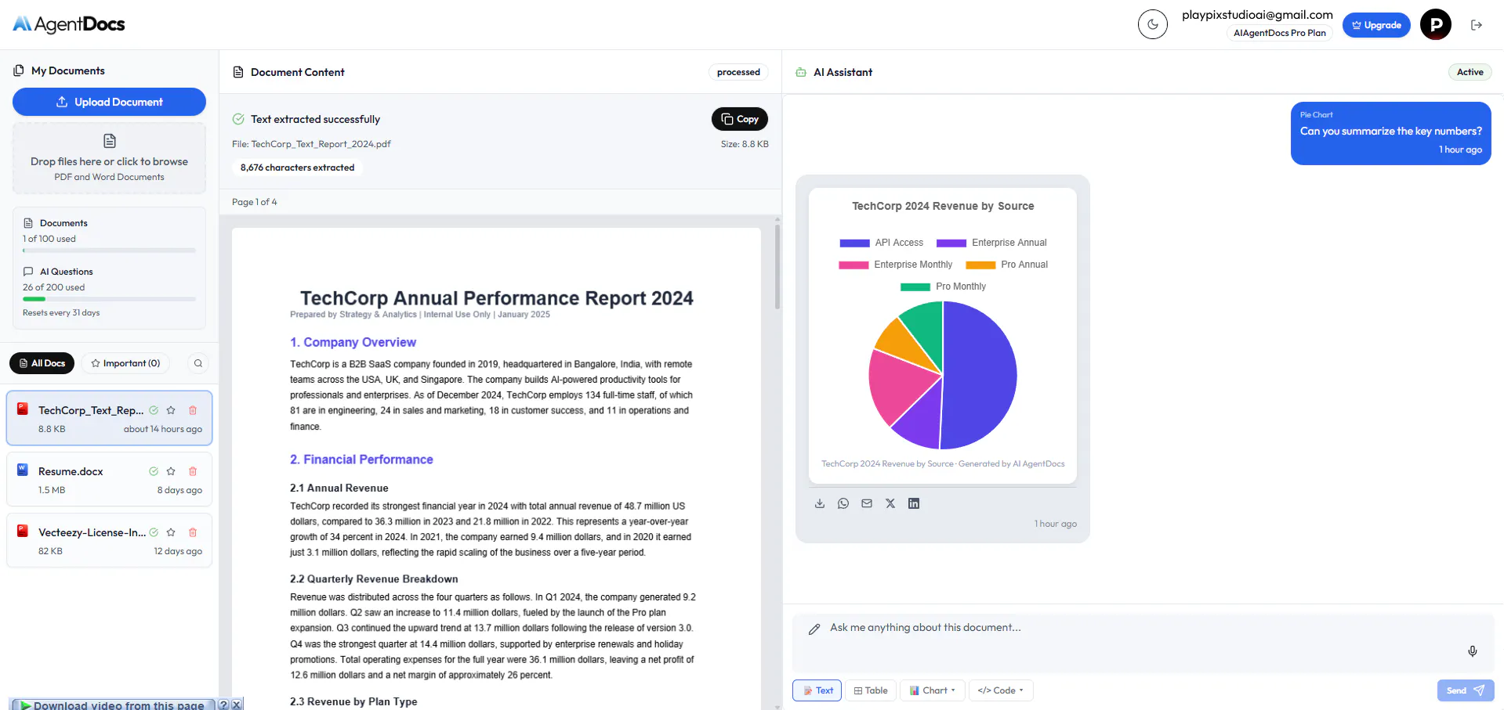Viewport: 1504px width, 710px height.
Task: Delete the Resume.docx document
Action: coord(193,471)
